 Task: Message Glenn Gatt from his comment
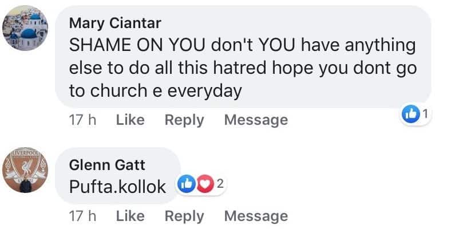click(x=256, y=216)
